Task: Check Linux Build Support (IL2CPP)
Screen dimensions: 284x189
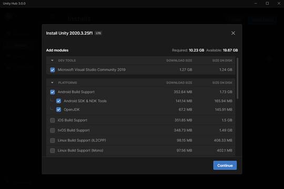Action: [53, 141]
